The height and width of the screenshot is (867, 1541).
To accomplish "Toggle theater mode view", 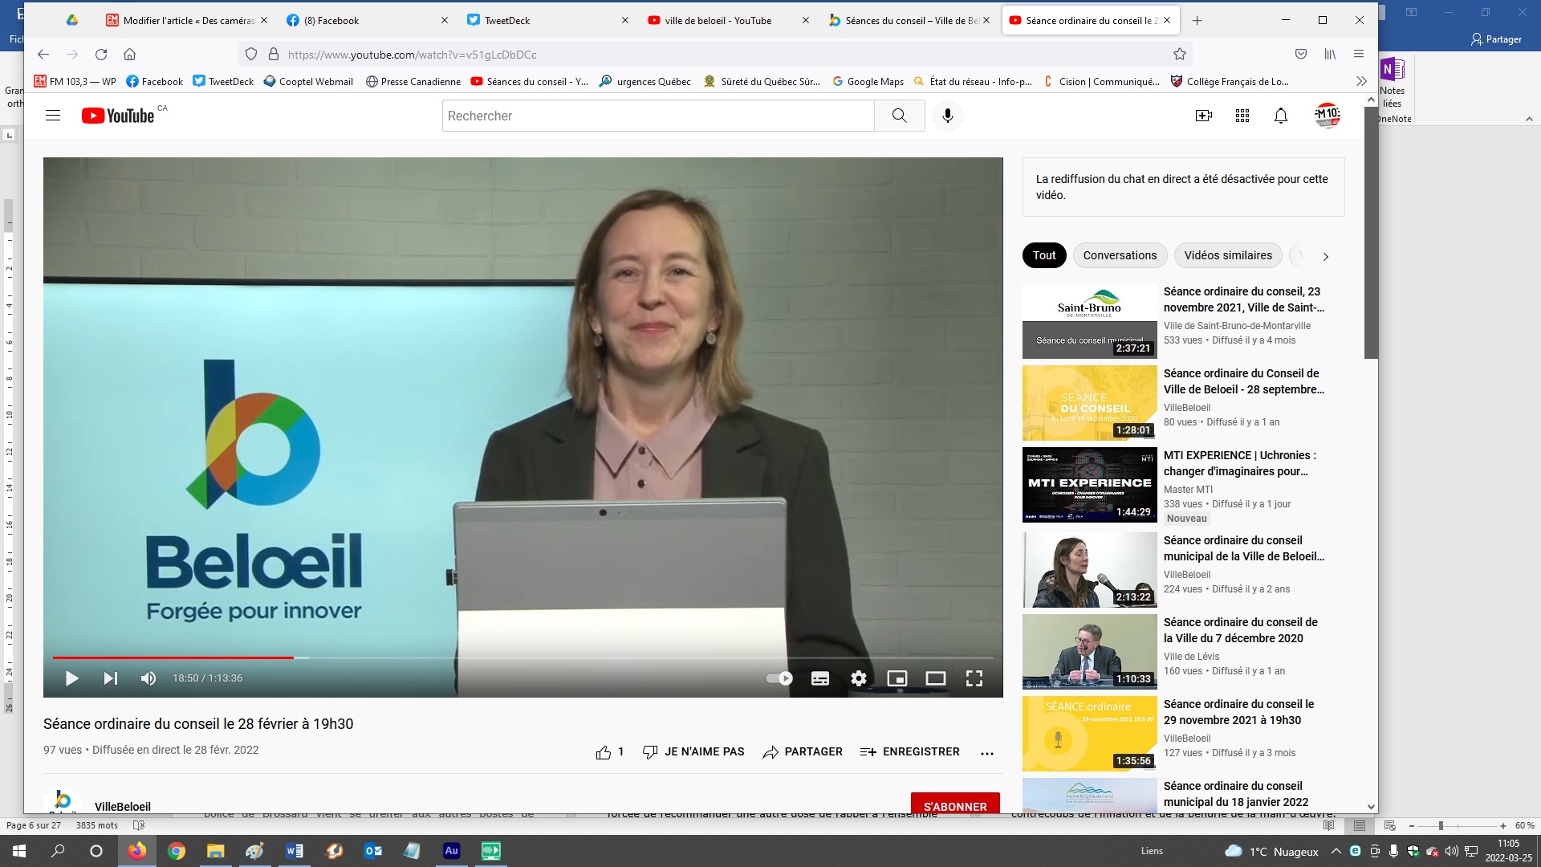I will [935, 678].
